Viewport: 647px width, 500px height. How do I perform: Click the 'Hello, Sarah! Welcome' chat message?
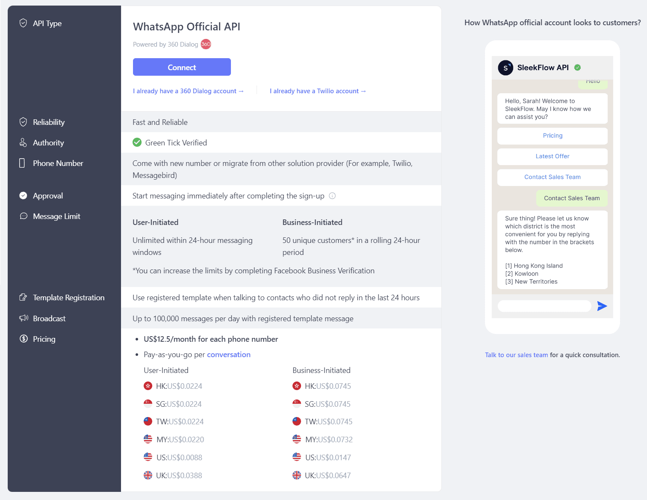pyautogui.click(x=552, y=109)
